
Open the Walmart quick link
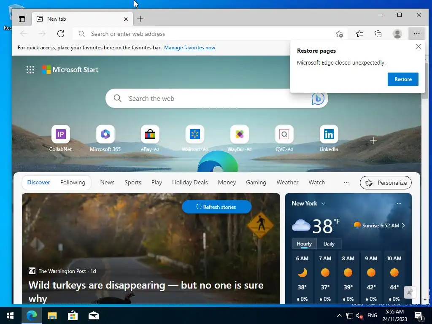click(195, 138)
